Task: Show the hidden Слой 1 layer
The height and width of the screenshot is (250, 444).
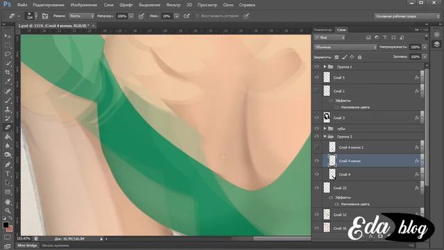Action: click(316, 91)
